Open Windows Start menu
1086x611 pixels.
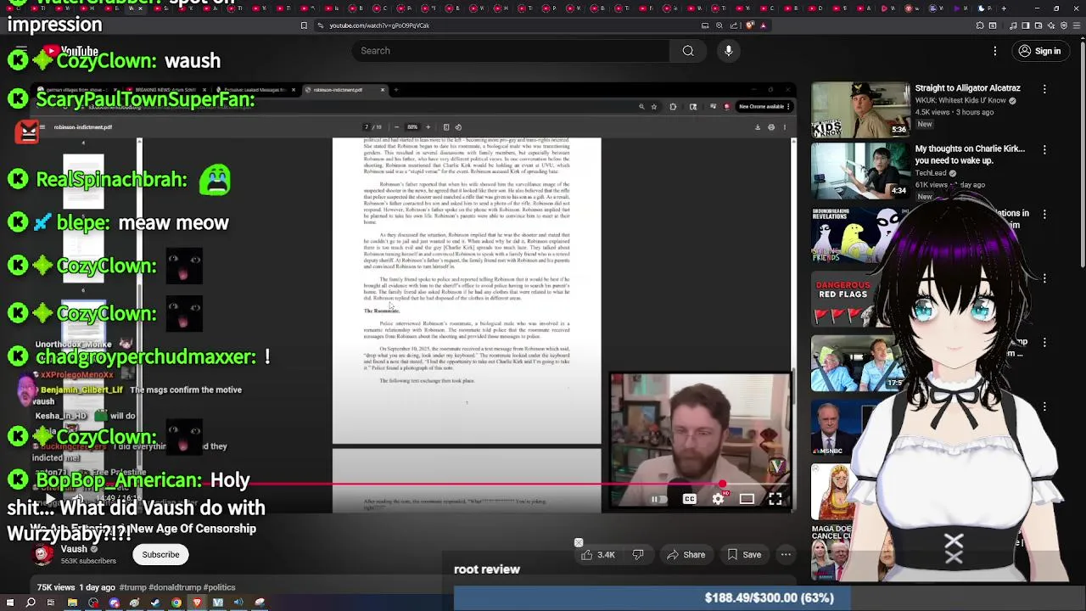[x=10, y=603]
